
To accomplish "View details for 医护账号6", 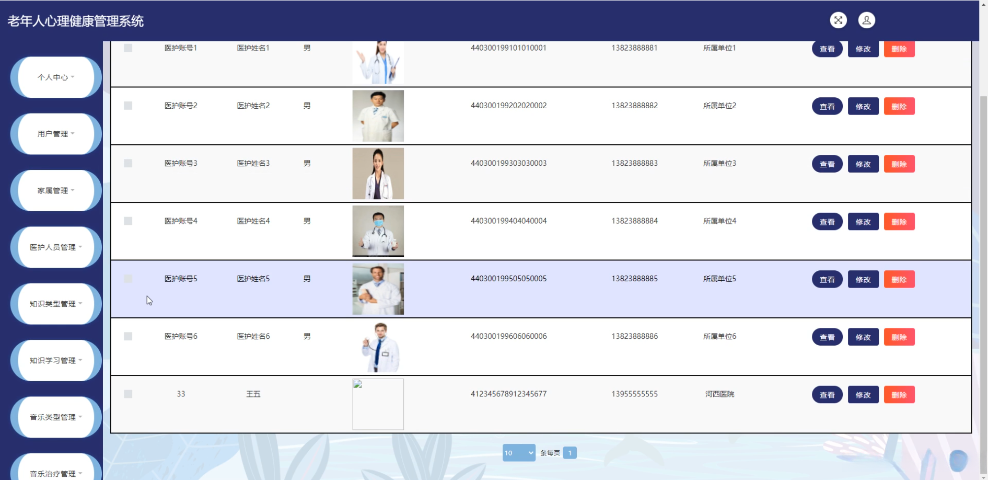I will [827, 337].
